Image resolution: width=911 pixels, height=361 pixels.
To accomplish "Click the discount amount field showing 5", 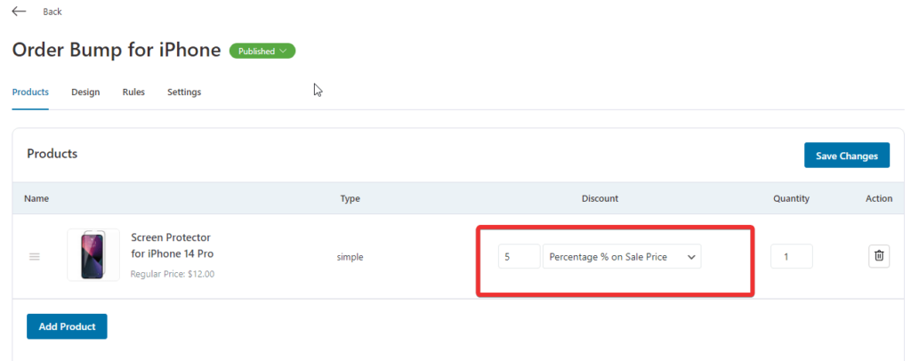I will pos(519,257).
